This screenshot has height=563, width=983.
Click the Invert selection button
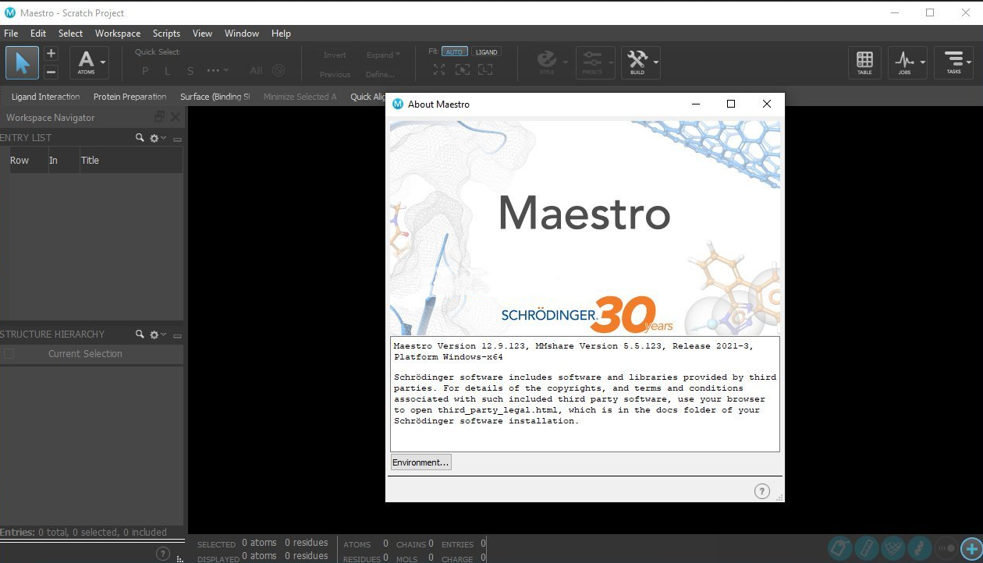335,55
